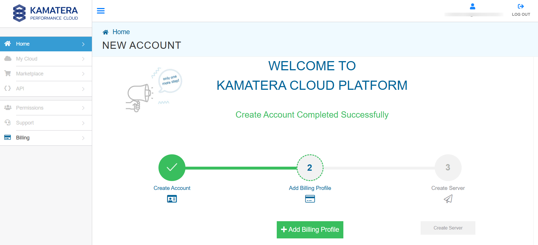The height and width of the screenshot is (245, 538).
Task: Click the Add Billing Profile step label
Action: 310,188
